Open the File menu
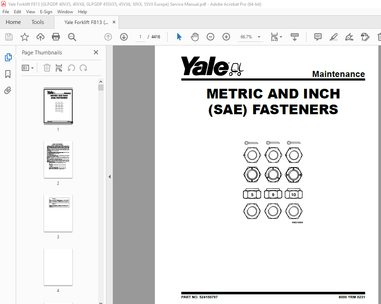The width and height of the screenshot is (381, 304). [x=6, y=12]
